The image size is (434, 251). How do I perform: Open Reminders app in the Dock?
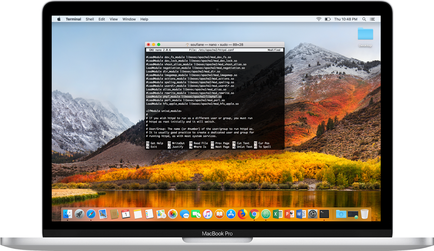pos(149,214)
